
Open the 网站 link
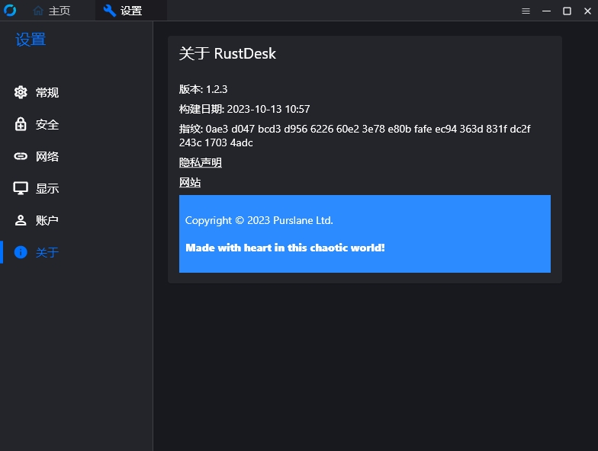tap(190, 183)
